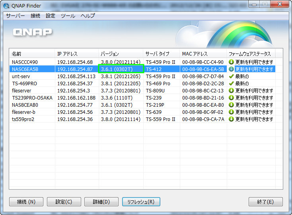The width and height of the screenshot is (292, 215).
Task: Select server TS239PRO-OSAKA
Action: 32,98
